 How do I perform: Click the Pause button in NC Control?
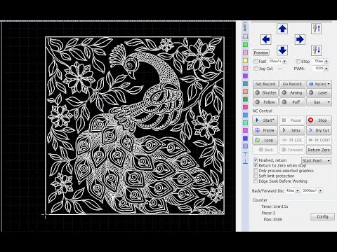click(292, 120)
